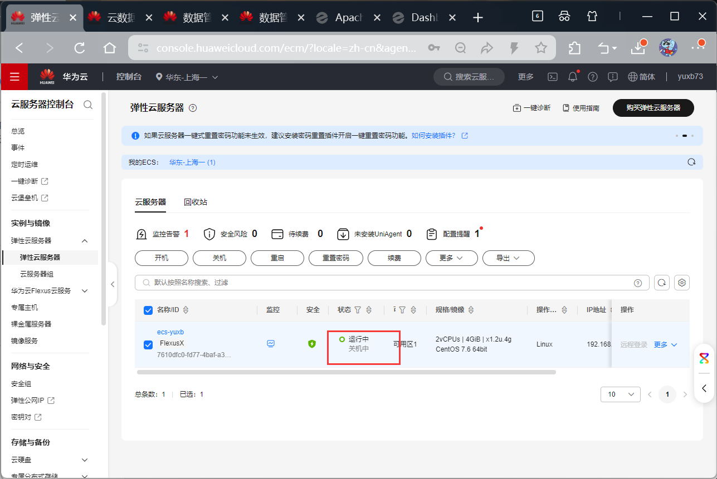This screenshot has height=479, width=717.
Task: Refresh My ECS region list
Action: pyautogui.click(x=691, y=162)
